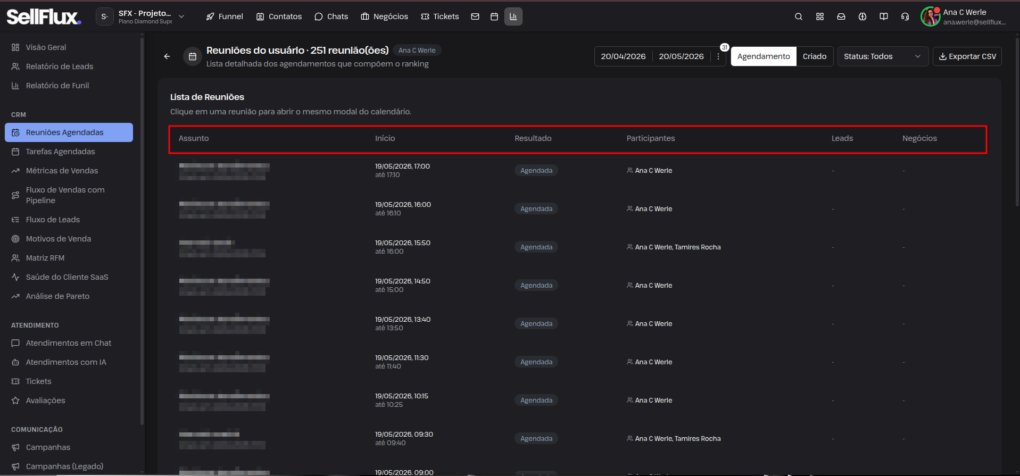Select the Agendamento toggle option
Viewport: 1020px width, 476px height.
point(764,56)
